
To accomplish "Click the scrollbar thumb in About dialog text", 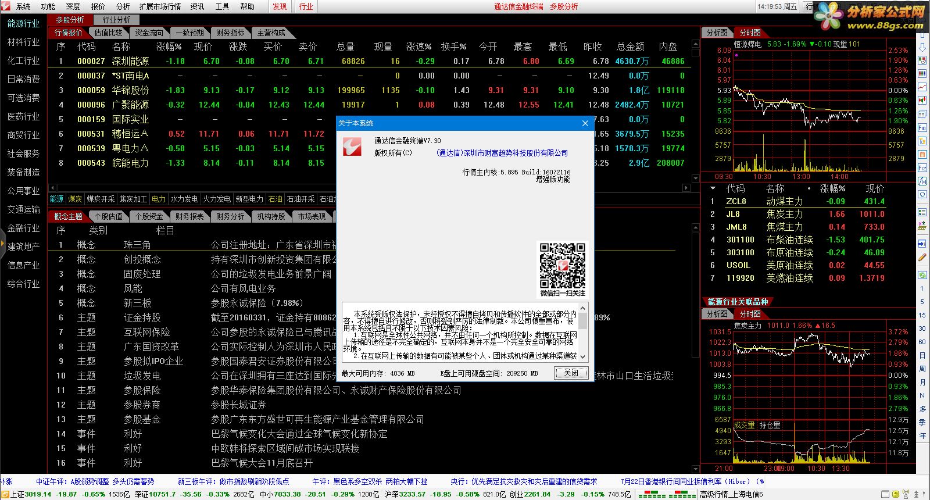I will (x=583, y=321).
